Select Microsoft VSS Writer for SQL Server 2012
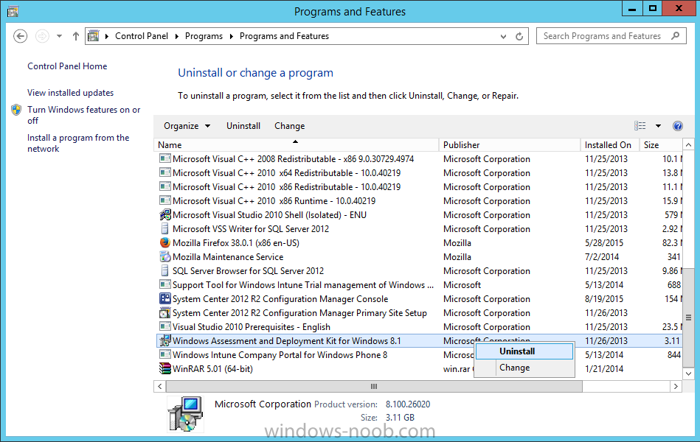700x442 pixels. pyautogui.click(x=251, y=229)
